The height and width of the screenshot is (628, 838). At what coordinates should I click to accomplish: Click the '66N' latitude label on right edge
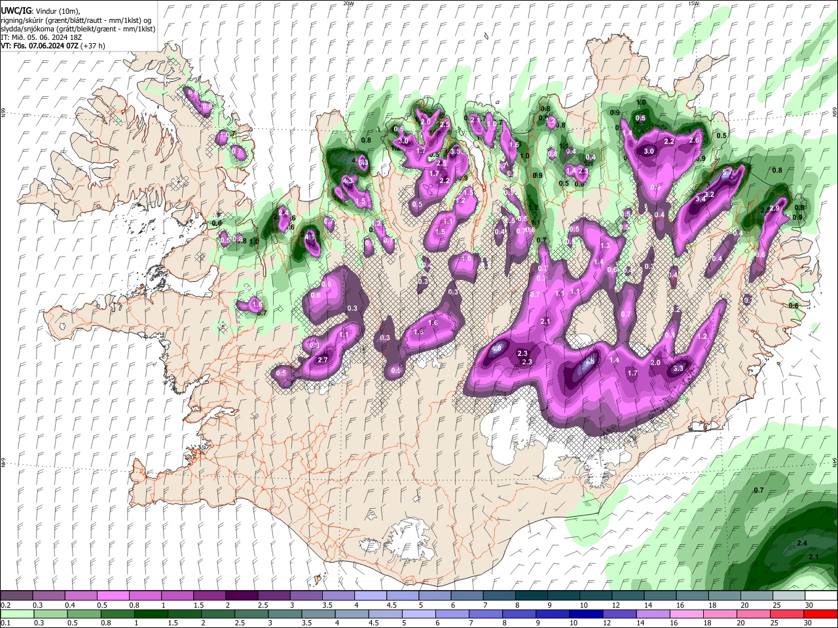[x=835, y=113]
